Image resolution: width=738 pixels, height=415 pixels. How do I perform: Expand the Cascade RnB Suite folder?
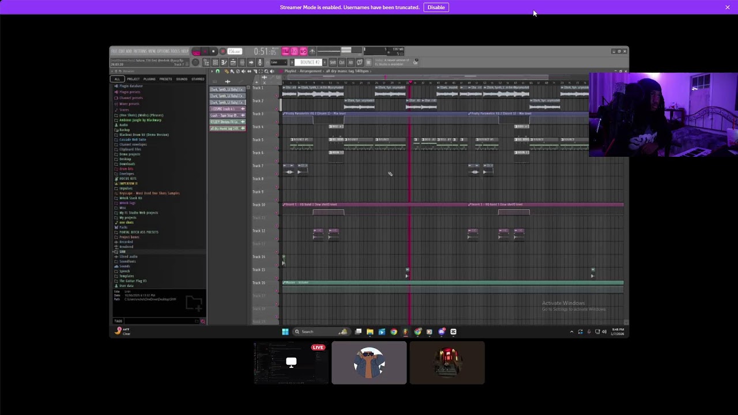(x=132, y=139)
